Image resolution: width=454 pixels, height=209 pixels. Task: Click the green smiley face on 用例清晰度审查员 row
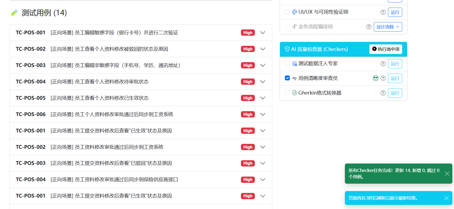click(x=376, y=78)
